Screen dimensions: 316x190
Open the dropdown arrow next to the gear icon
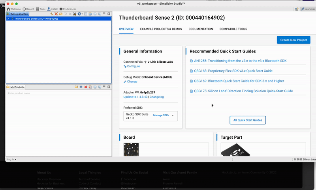pyautogui.click(x=82, y=14)
